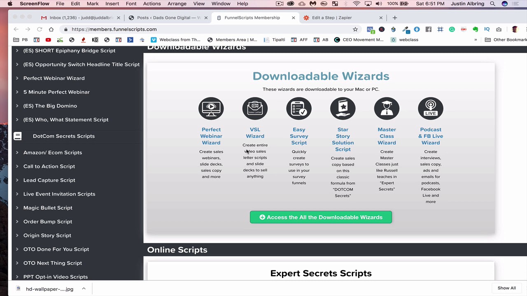This screenshot has width=527, height=296.
Task: Expand (ES) SHORT Epiphany Bridge Script
Action: click(x=17, y=51)
